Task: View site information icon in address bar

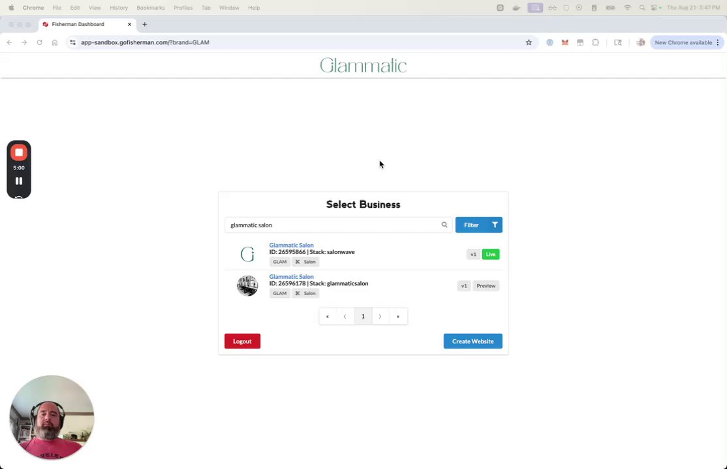Action: (73, 42)
